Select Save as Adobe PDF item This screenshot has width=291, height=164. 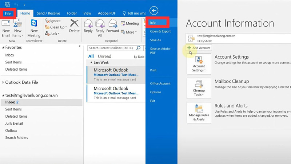[x=160, y=51]
